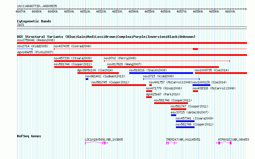Click the small blue nsv961402 gain bar
The width and height of the screenshot is (255, 159).
point(87,79)
